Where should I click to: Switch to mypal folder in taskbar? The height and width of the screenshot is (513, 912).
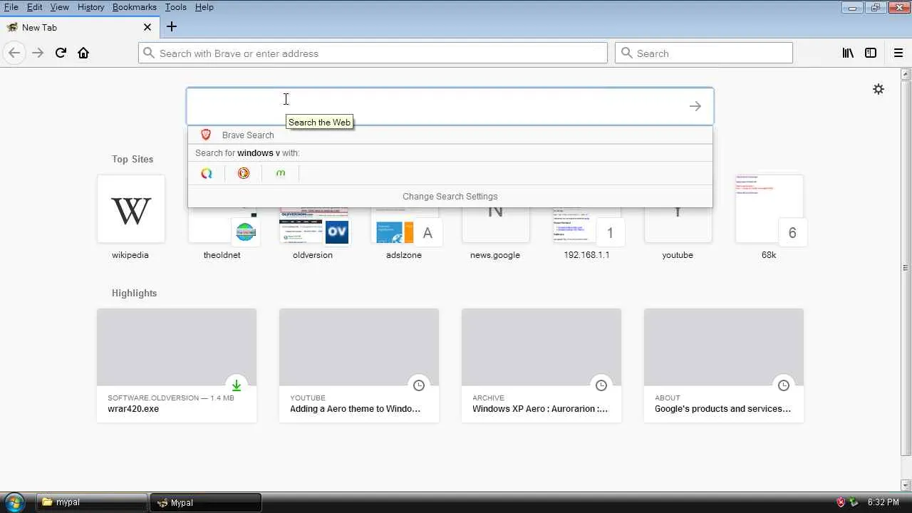pyautogui.click(x=92, y=502)
